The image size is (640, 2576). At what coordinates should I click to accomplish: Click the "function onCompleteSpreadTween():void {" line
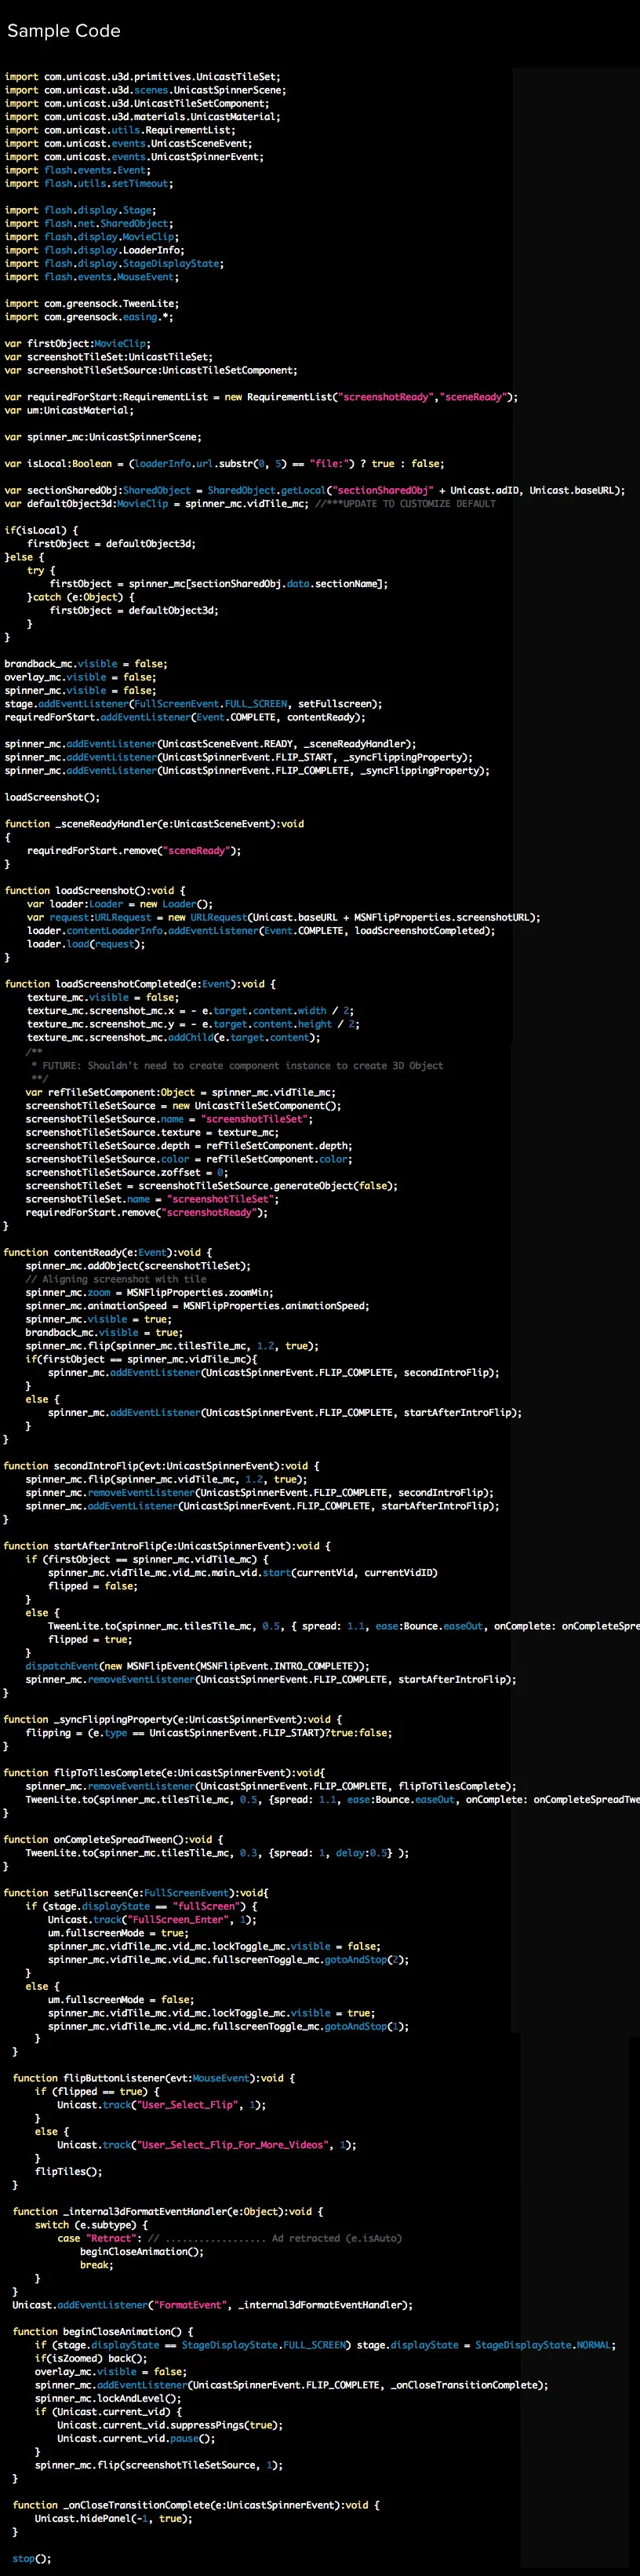coord(114,1840)
